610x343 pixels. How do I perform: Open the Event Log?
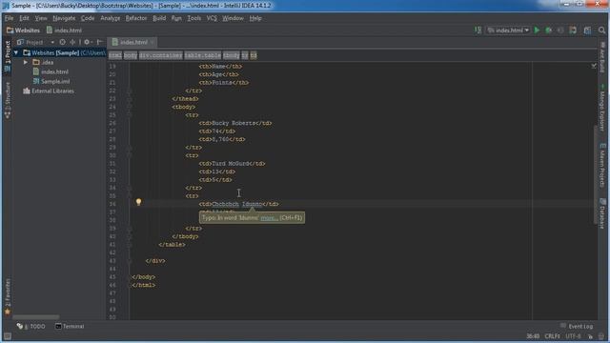click(x=577, y=326)
